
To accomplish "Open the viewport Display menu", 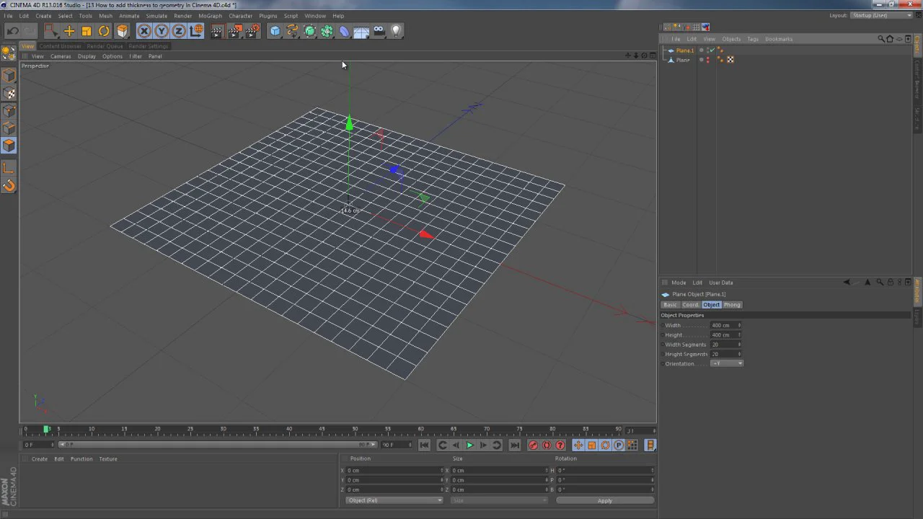I will coord(87,56).
